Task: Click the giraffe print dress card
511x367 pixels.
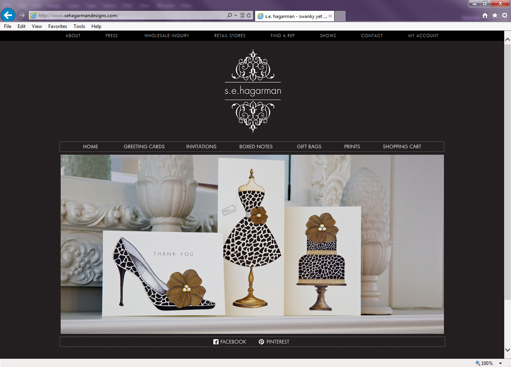Action: coord(251,237)
